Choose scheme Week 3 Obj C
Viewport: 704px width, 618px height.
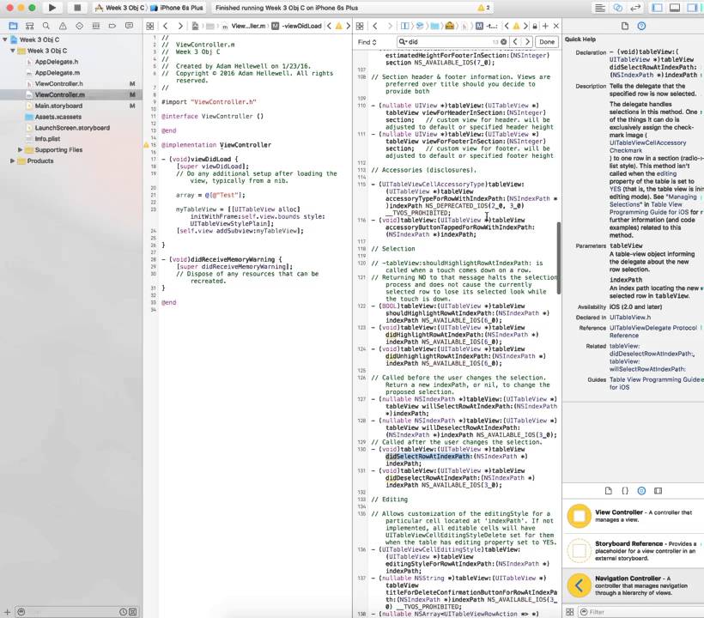pos(121,8)
